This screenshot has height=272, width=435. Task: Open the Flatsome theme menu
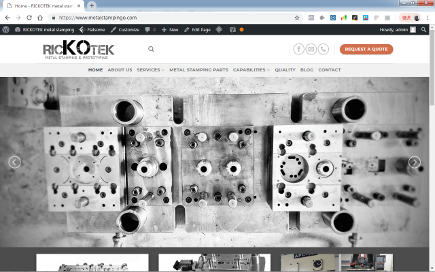[92, 30]
